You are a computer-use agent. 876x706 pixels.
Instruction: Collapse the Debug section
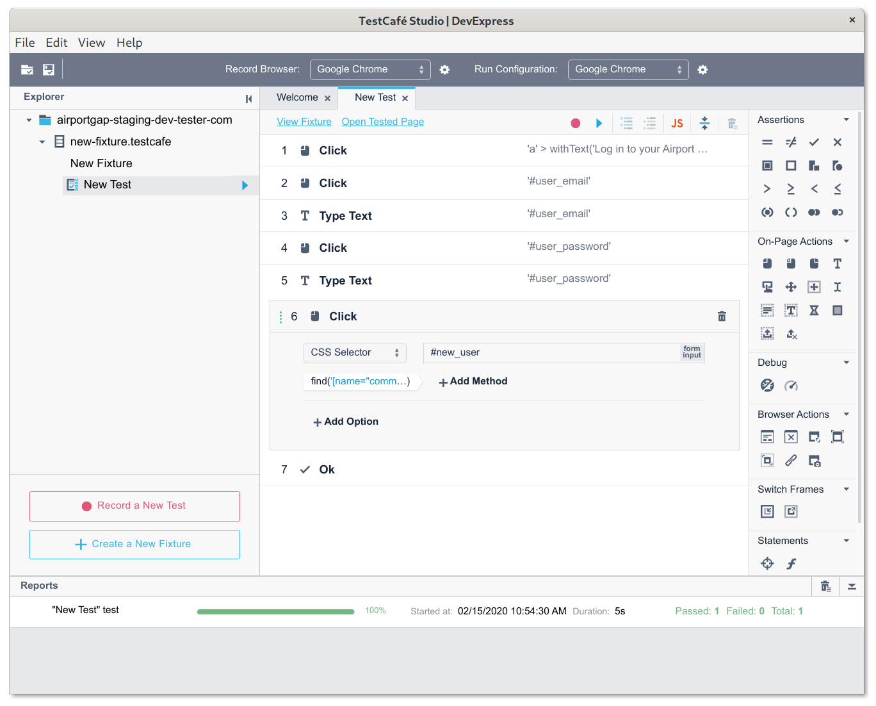pyautogui.click(x=847, y=363)
